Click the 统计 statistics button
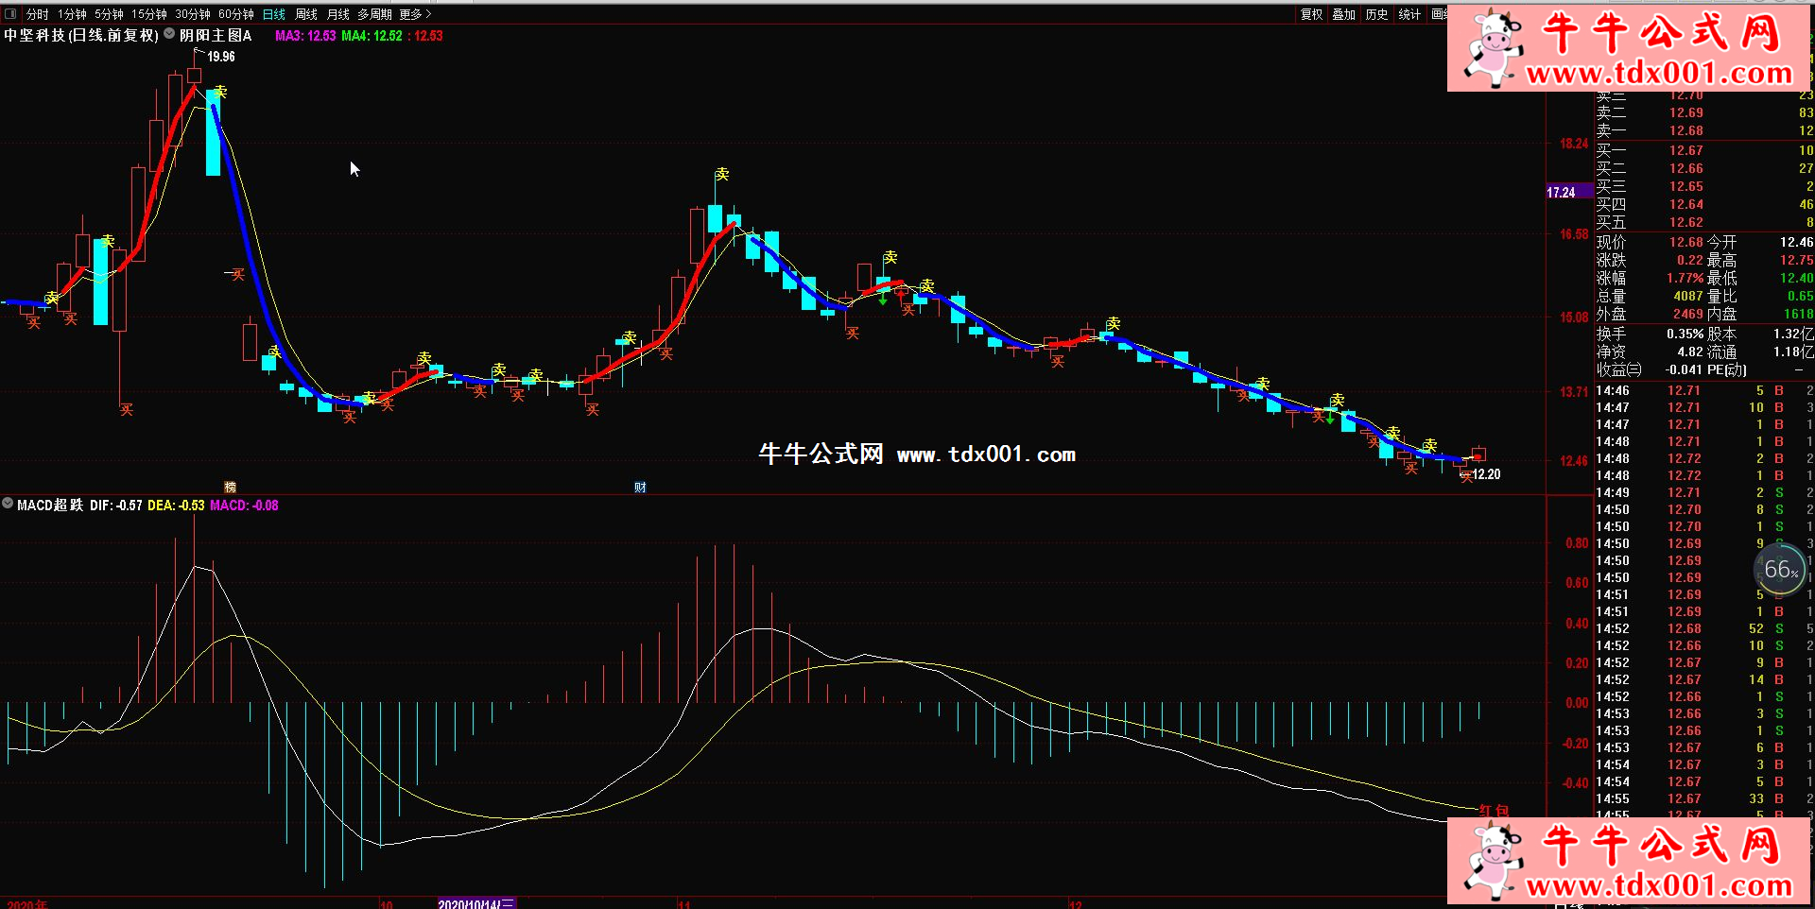Viewport: 1815px width, 909px height. pyautogui.click(x=1409, y=14)
